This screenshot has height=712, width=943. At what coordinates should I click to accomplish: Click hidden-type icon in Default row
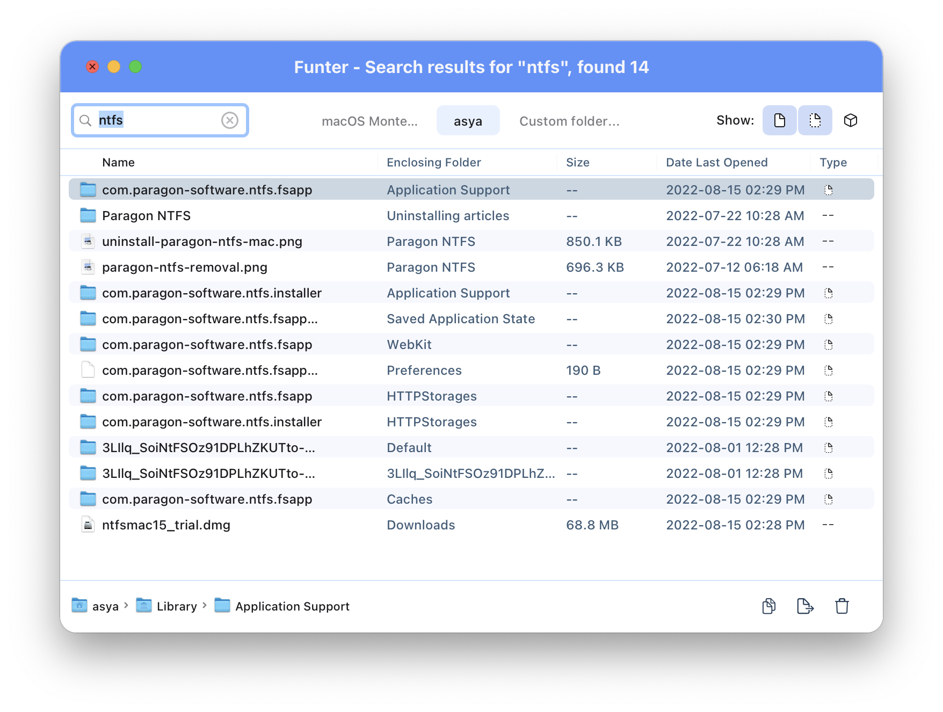coord(829,448)
